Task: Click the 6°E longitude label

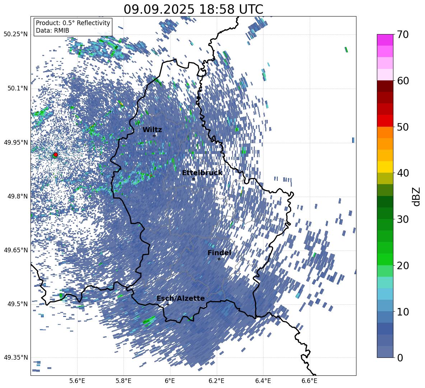Action: [x=170, y=381]
